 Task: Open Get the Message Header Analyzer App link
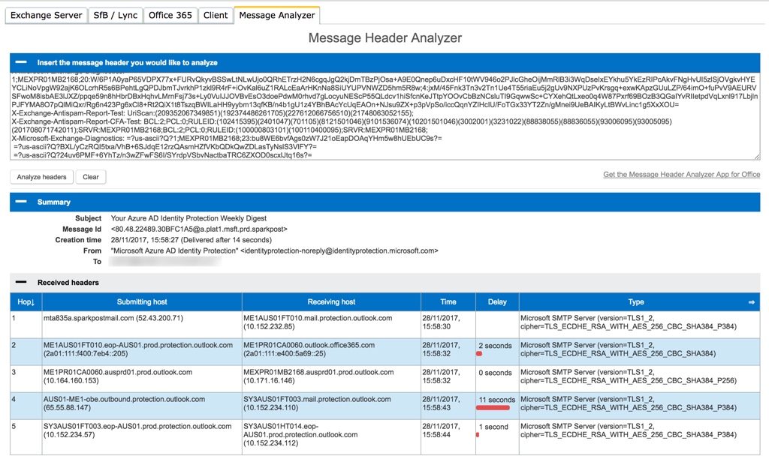[681, 175]
